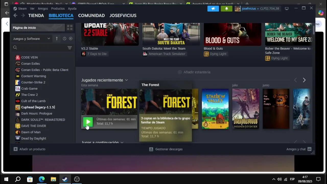Viewport: 327px width, 184px height.
Task: Click the search magnifier in the library sidebar
Action: pyautogui.click(x=15, y=48)
